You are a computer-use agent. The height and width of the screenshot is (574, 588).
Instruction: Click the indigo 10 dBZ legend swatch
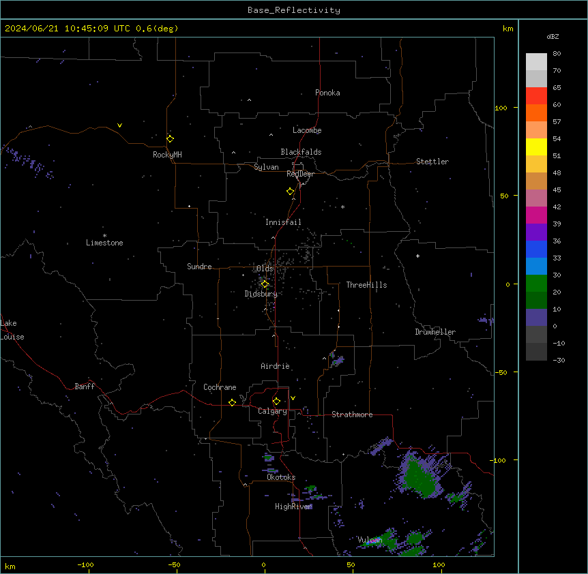pos(536,318)
